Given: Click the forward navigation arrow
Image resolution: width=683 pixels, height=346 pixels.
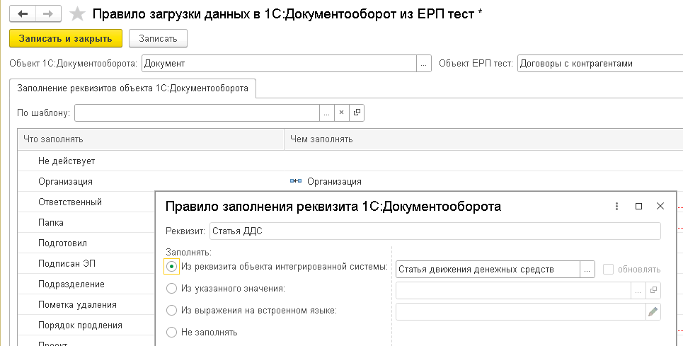Looking at the screenshot, I should pyautogui.click(x=47, y=13).
